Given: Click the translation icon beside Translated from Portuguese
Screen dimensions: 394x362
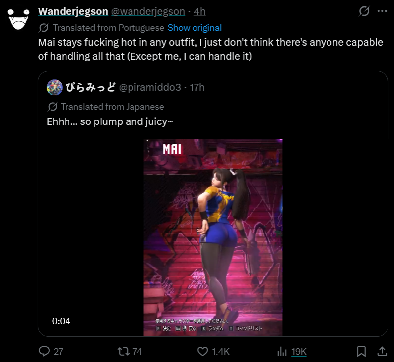Looking at the screenshot, I should 44,28.
